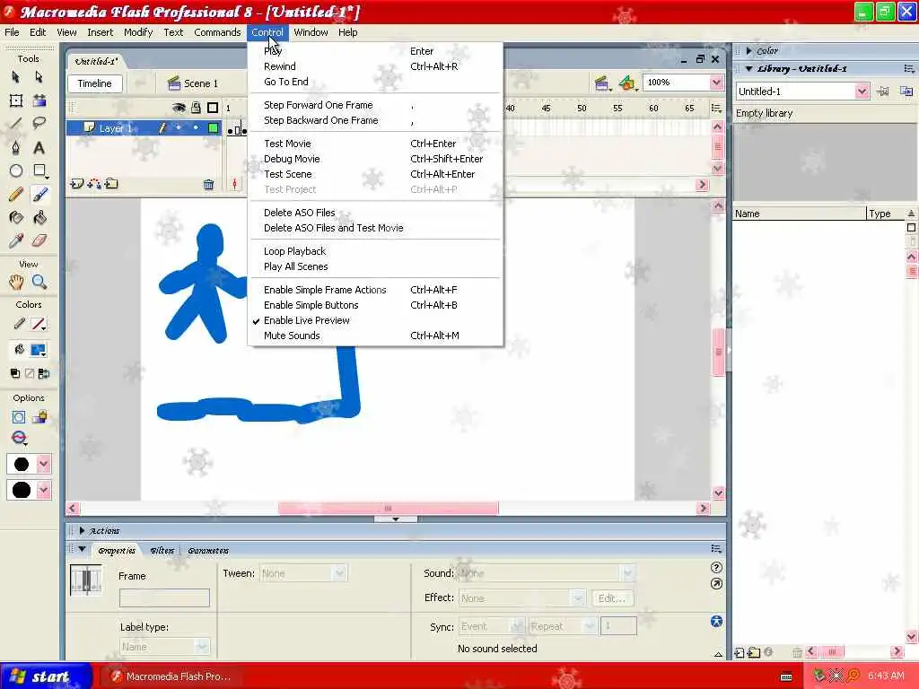
Task: Open the Untitled-1 library dropdown
Action: point(861,92)
